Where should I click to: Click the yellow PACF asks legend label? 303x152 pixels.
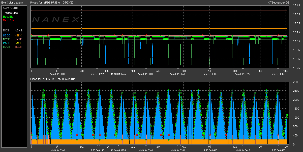pyautogui.click(x=18, y=43)
